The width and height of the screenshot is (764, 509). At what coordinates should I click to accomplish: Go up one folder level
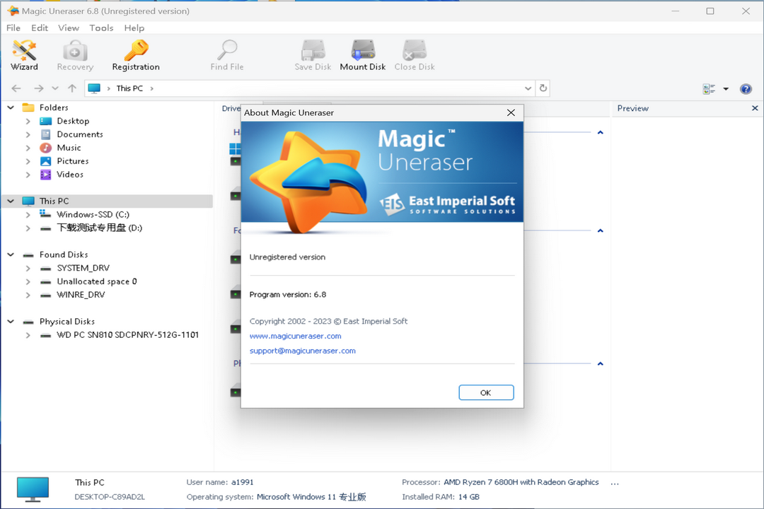71,88
